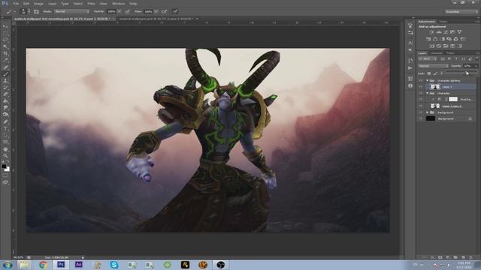Open brush Mode dropdown in options bar
481x270 pixels.
click(72, 12)
